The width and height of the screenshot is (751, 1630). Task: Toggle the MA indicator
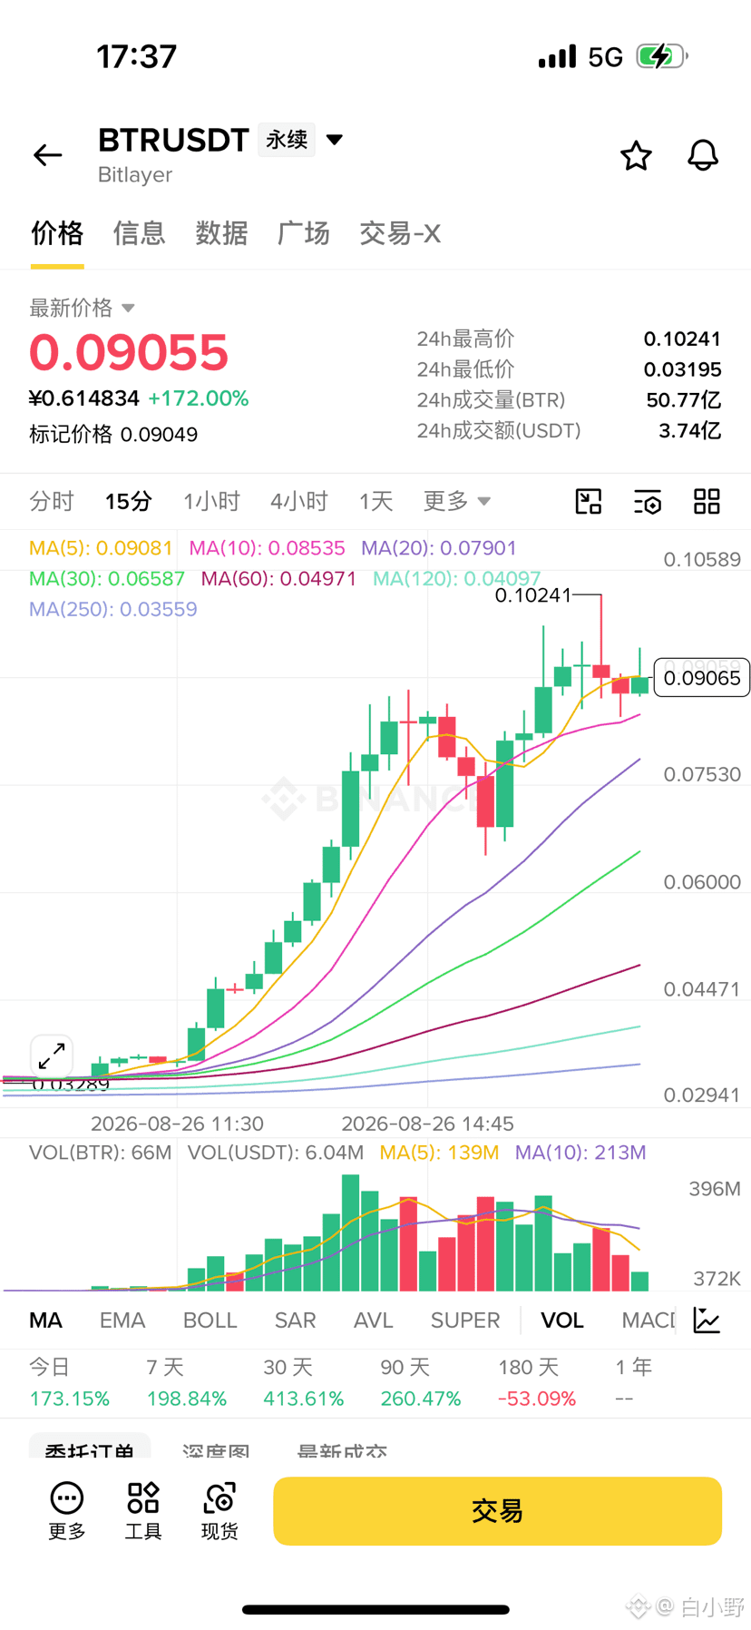click(45, 1321)
